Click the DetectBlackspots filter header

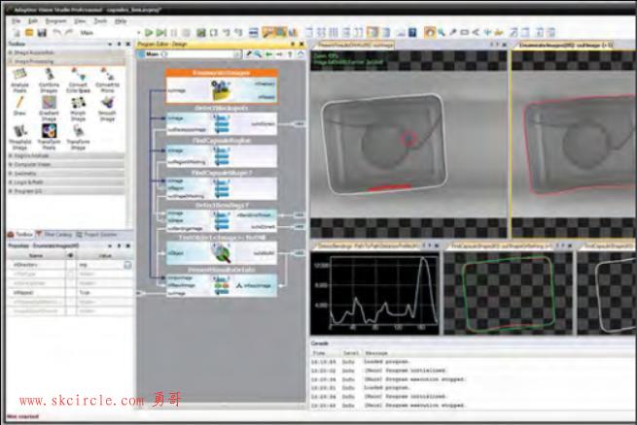click(x=222, y=108)
